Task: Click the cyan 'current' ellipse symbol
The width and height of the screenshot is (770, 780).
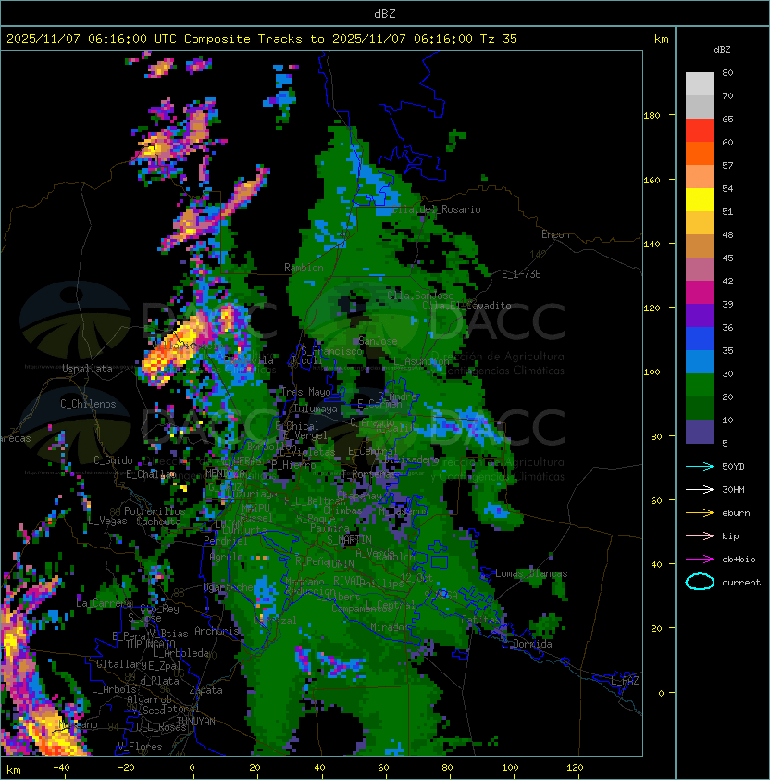Action: [700, 582]
